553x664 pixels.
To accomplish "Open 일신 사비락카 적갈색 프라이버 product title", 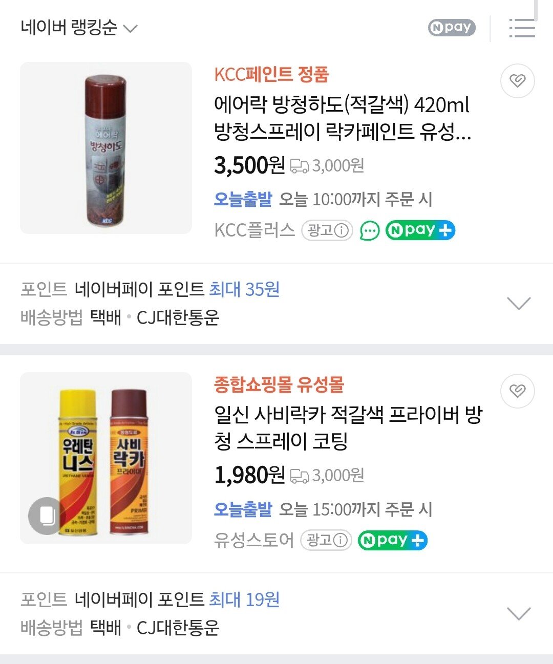I will pos(348,427).
